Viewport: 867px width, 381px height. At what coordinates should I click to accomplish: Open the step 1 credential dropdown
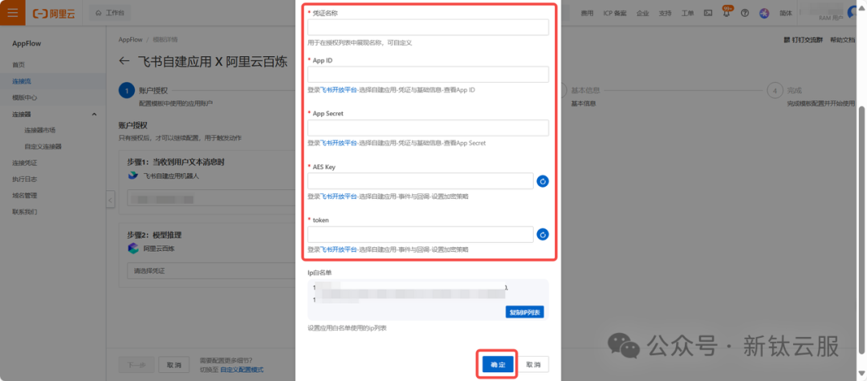point(211,199)
